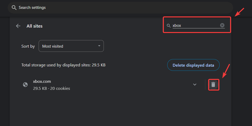Viewport: 252px width, 126px height.
Task: Click the Most visited option text
Action: pyautogui.click(x=53, y=46)
